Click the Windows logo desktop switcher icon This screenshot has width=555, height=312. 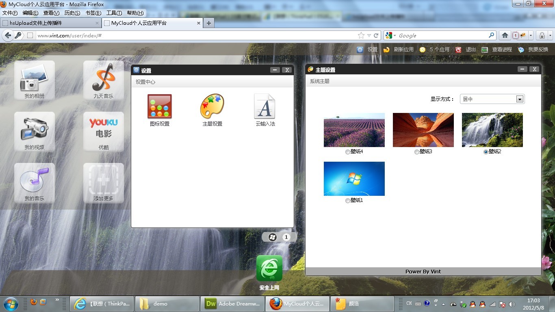[273, 237]
